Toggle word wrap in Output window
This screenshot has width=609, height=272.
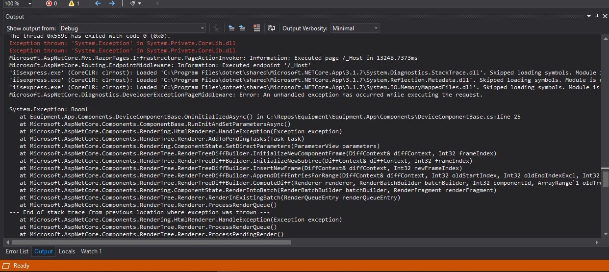tap(271, 28)
